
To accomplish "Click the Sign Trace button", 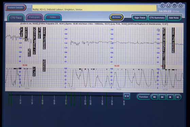I will point(140,18).
